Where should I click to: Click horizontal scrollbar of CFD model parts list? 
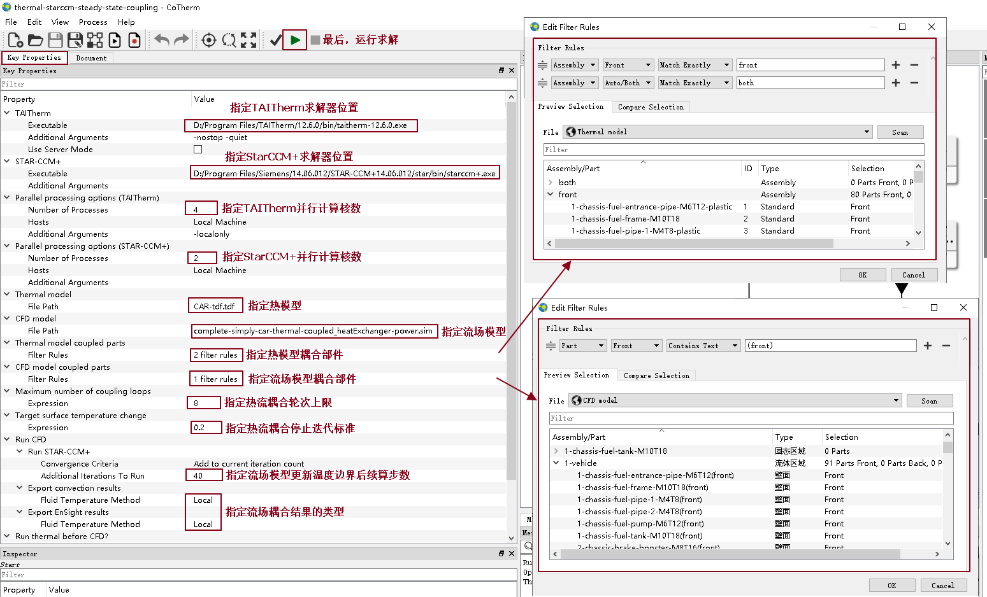[731, 554]
